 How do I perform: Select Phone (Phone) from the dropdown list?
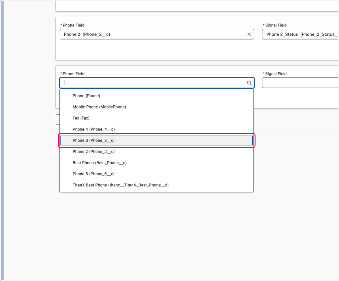click(157, 96)
